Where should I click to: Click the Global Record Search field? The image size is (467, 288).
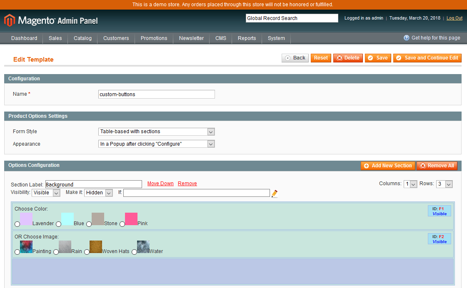[292, 18]
